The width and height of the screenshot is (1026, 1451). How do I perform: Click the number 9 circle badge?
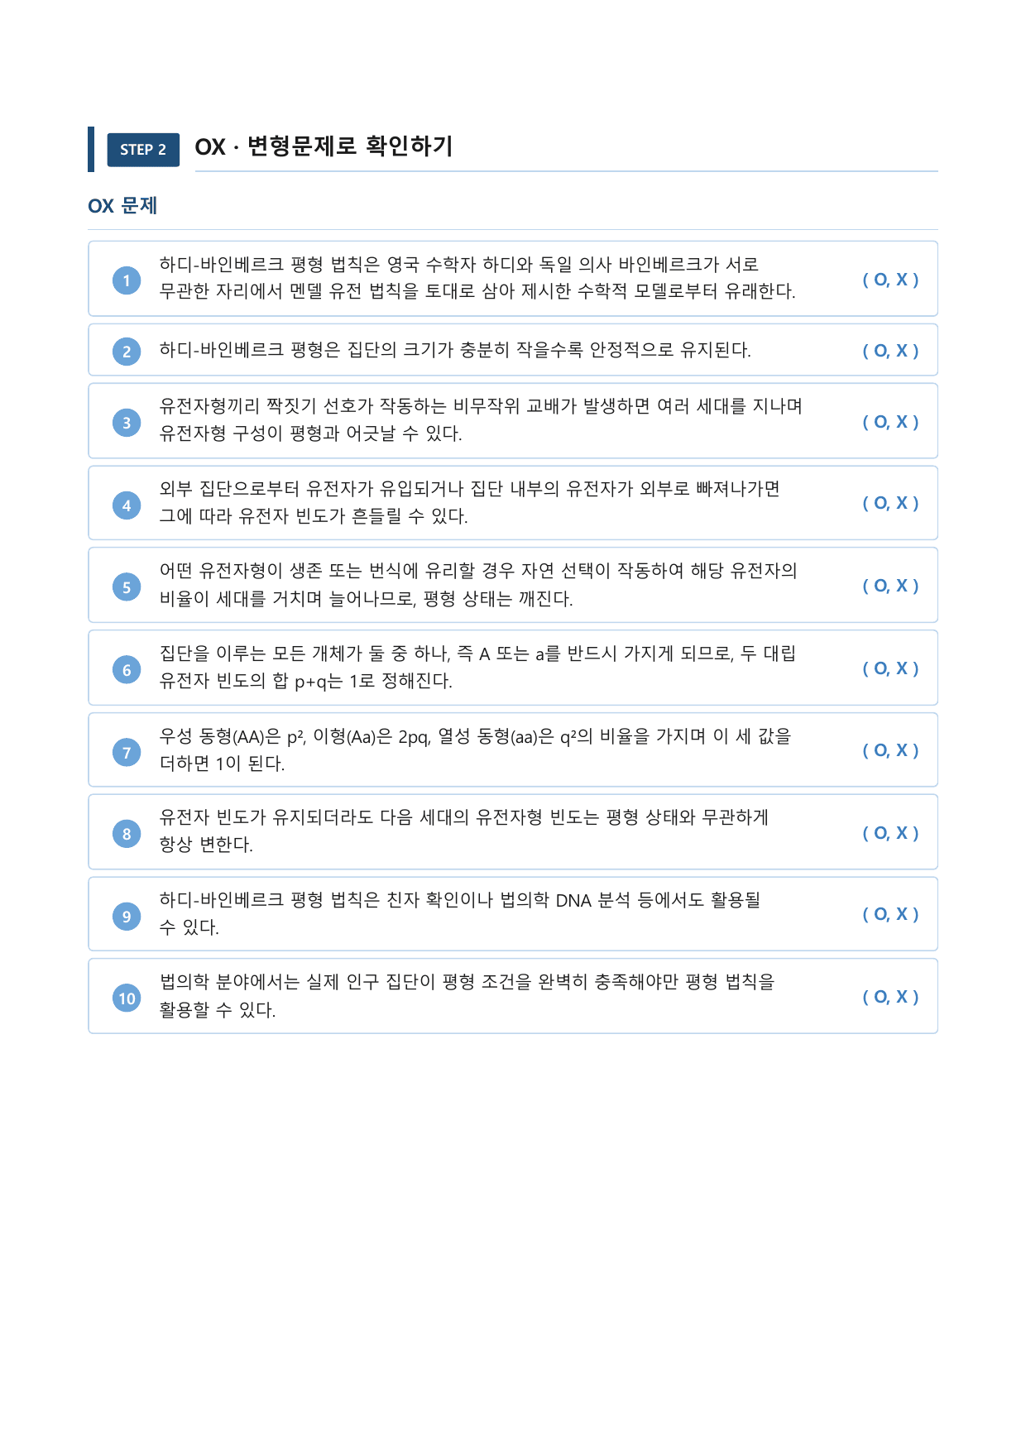(x=127, y=916)
